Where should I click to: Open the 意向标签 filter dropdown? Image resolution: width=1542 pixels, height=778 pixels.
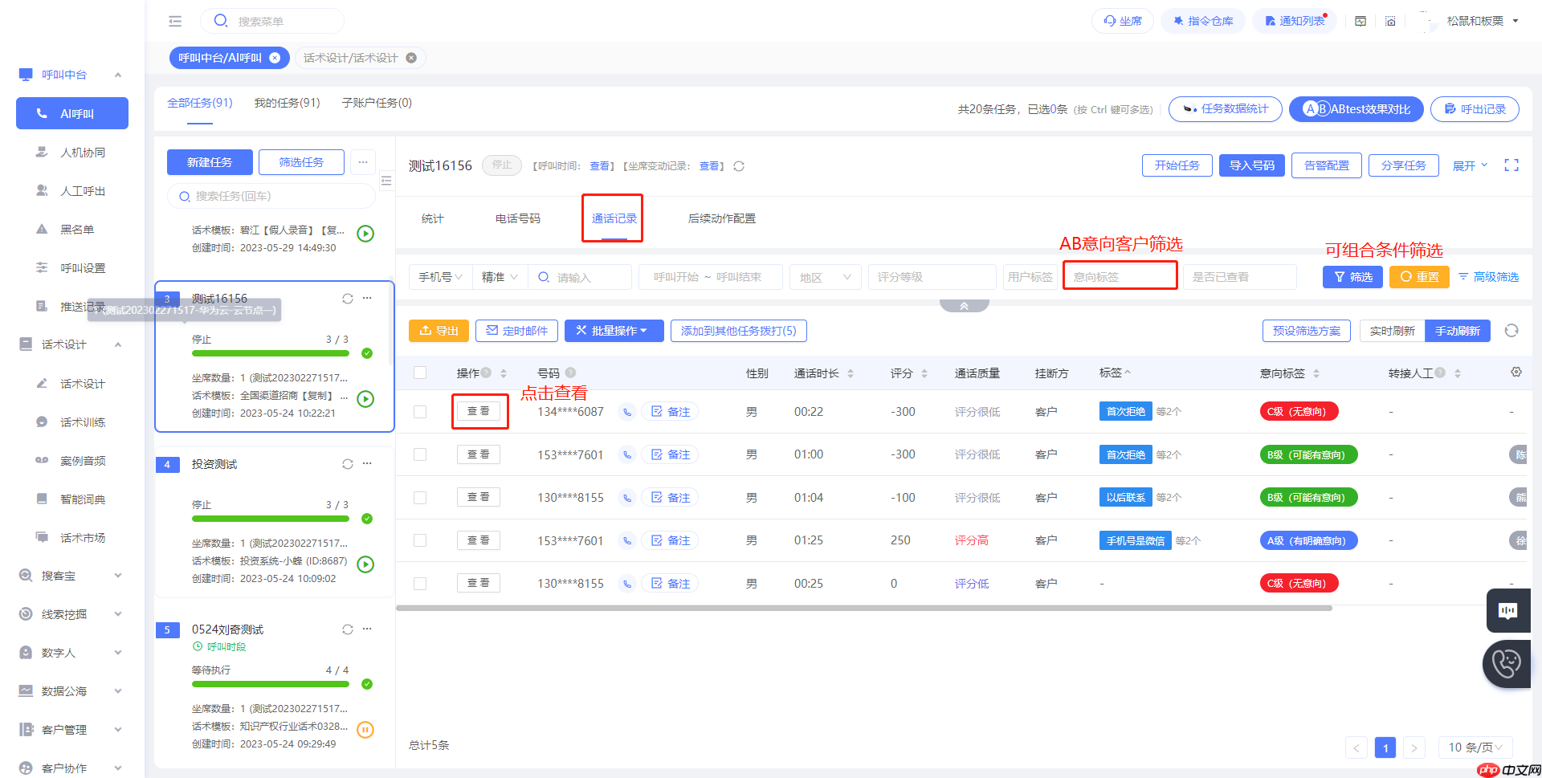click(1120, 277)
